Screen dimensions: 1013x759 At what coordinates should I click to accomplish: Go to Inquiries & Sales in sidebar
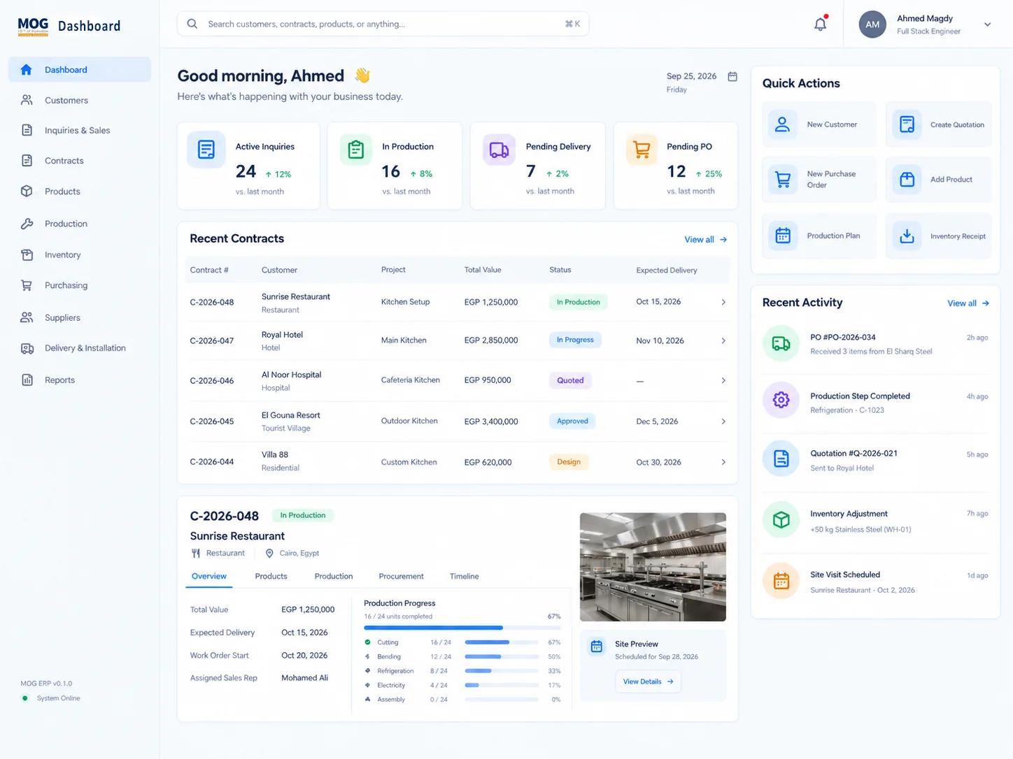tap(80, 130)
